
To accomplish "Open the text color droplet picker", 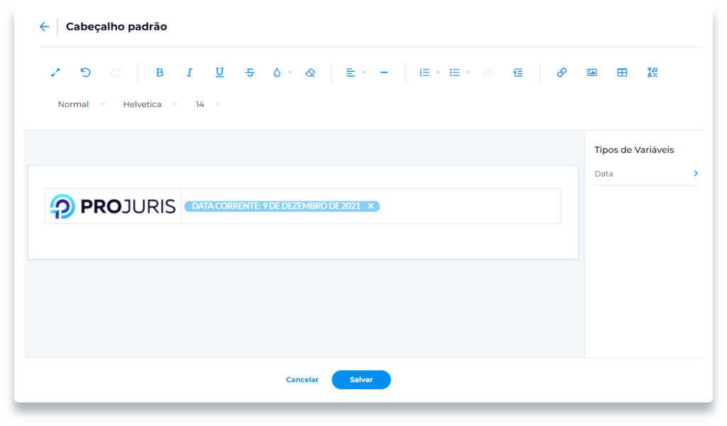I will pos(278,72).
